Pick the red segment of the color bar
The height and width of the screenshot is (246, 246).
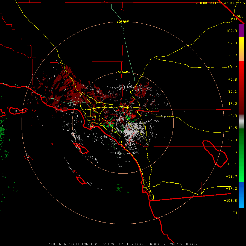(241, 87)
